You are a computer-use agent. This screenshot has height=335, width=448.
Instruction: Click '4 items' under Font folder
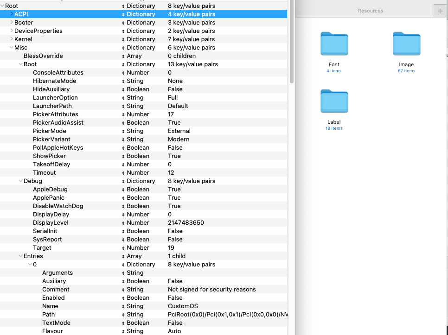coord(334,71)
